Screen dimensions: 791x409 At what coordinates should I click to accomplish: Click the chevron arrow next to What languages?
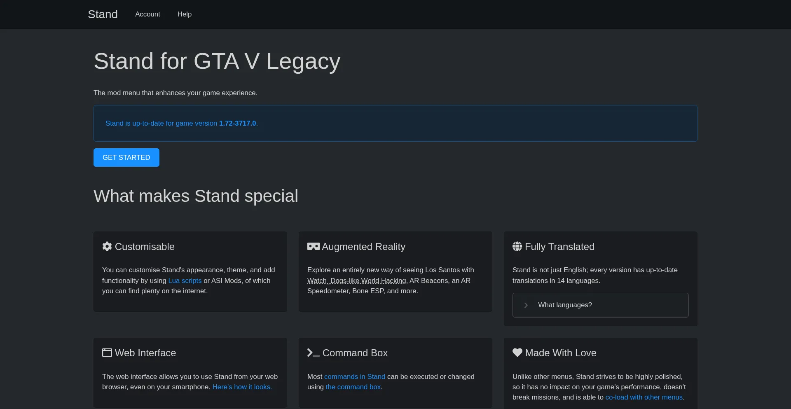[x=526, y=305]
